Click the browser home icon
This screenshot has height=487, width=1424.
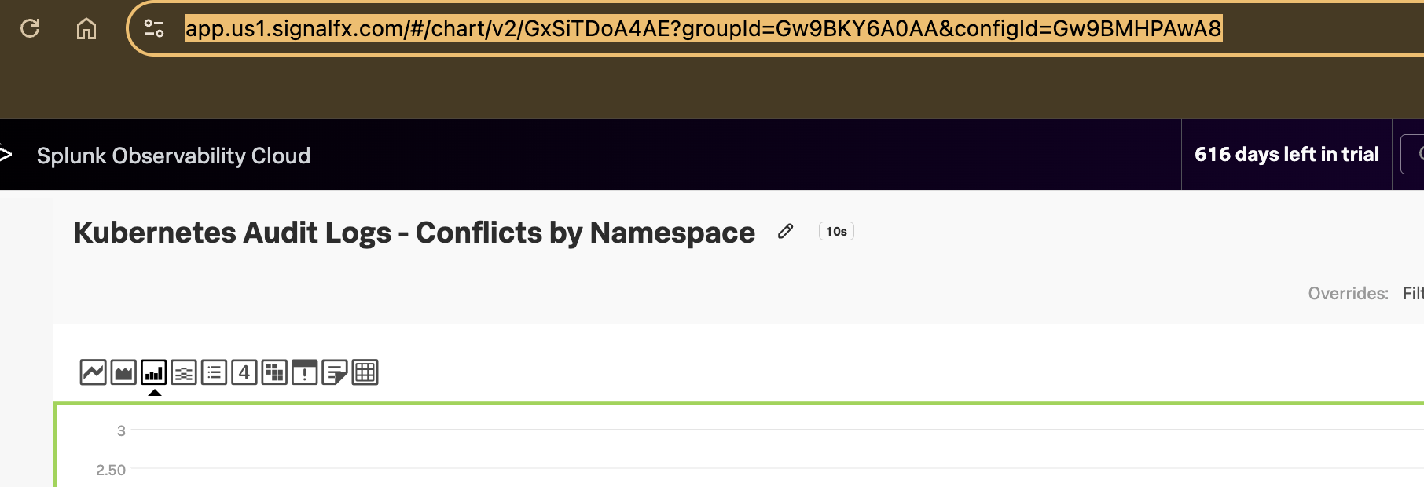(x=86, y=29)
